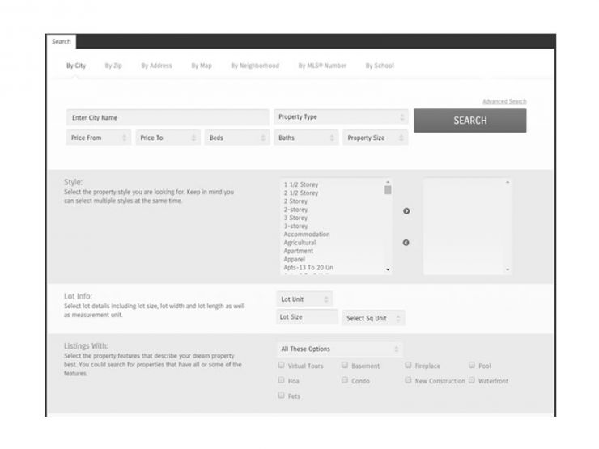The width and height of the screenshot is (599, 449).
Task: Toggle the Waterfront checkbox
Action: click(472, 380)
